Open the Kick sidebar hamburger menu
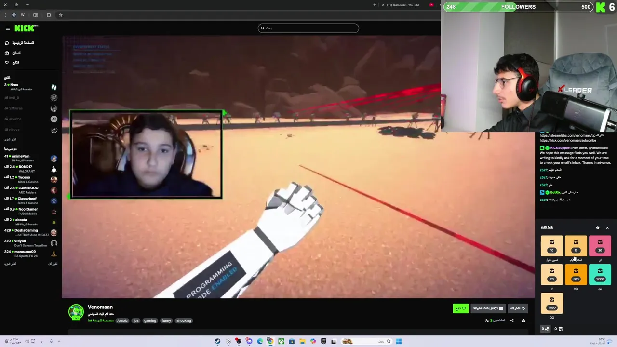 7,28
